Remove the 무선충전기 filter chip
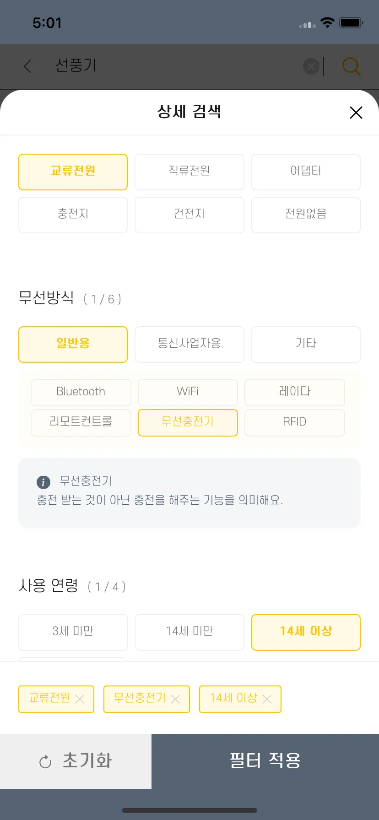The height and width of the screenshot is (820, 379). (x=175, y=699)
